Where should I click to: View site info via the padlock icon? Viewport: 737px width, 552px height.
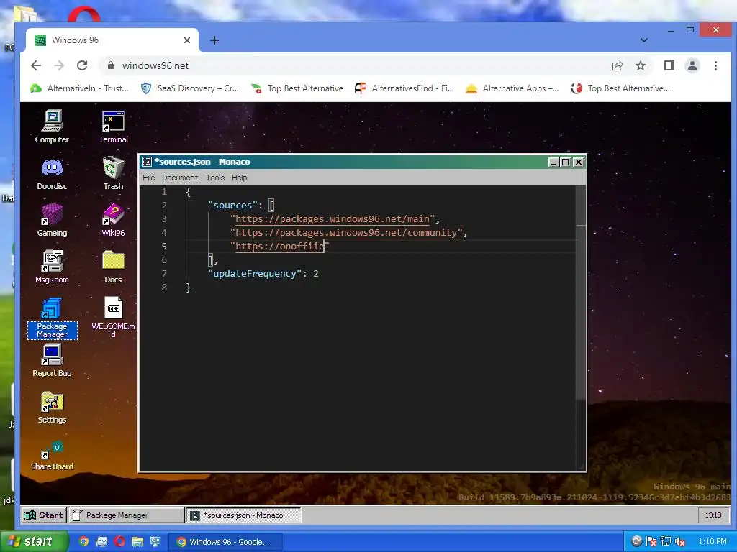pyautogui.click(x=110, y=65)
